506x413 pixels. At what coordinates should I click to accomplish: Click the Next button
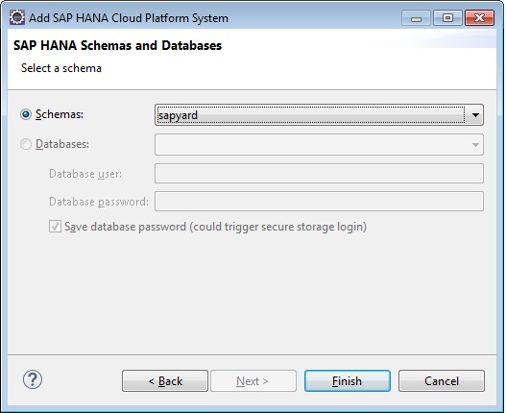[x=253, y=381]
